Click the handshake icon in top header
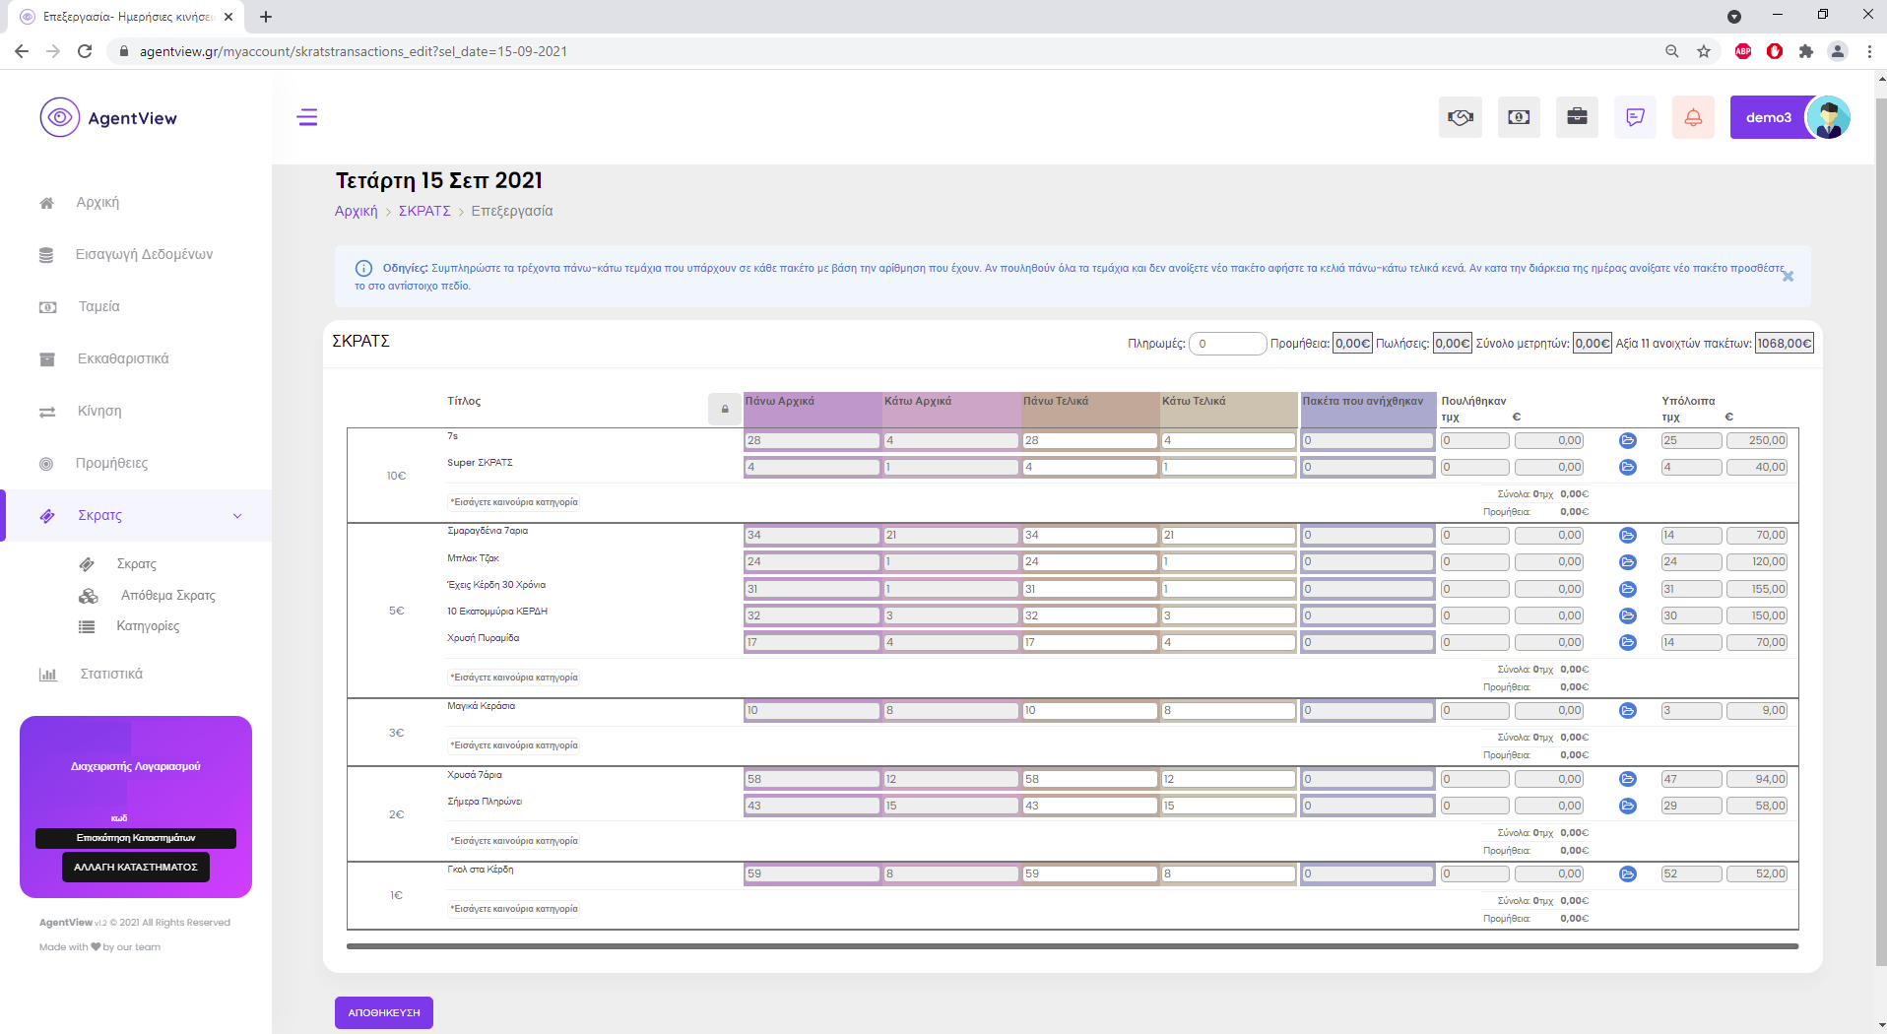 [x=1460, y=117]
